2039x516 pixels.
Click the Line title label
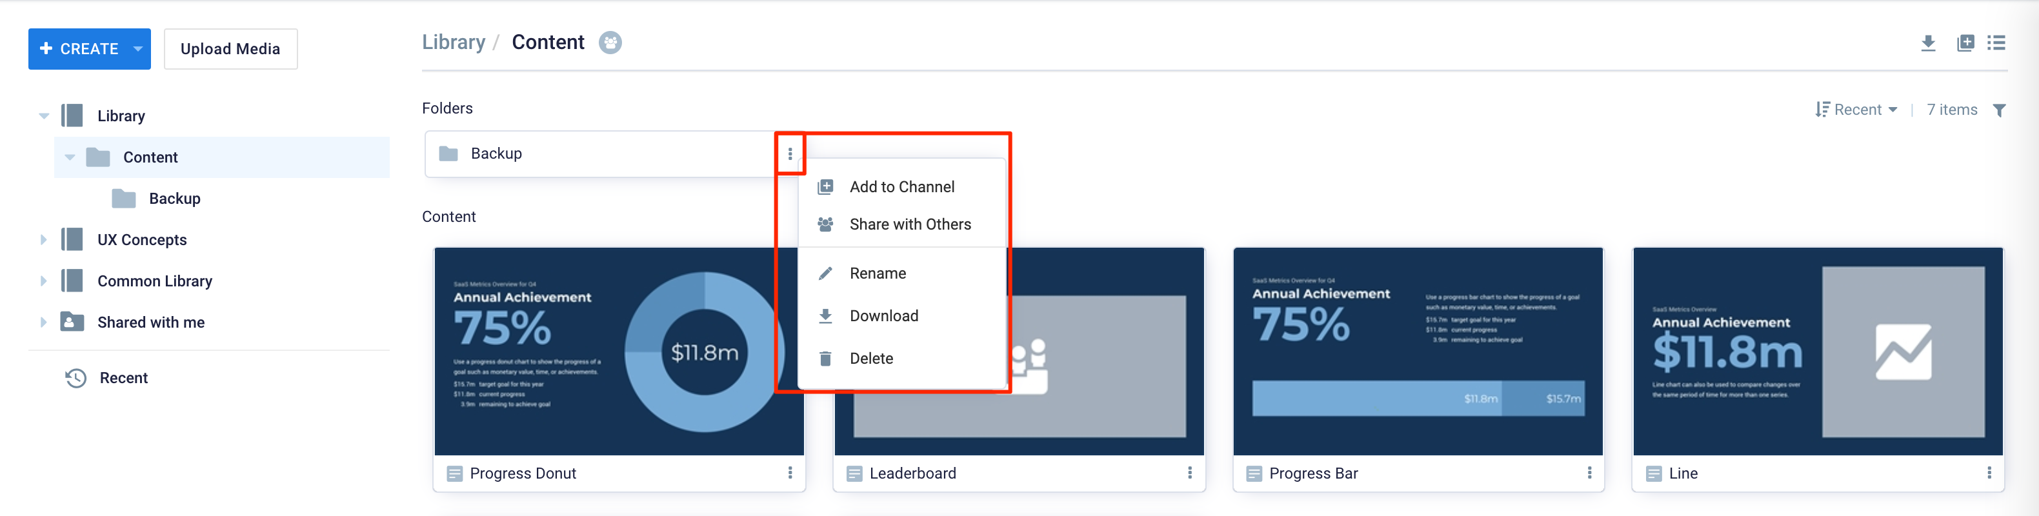[x=1683, y=473]
